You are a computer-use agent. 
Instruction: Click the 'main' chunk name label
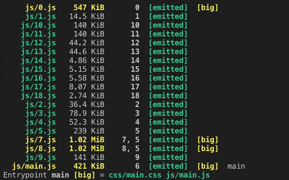(x=236, y=166)
